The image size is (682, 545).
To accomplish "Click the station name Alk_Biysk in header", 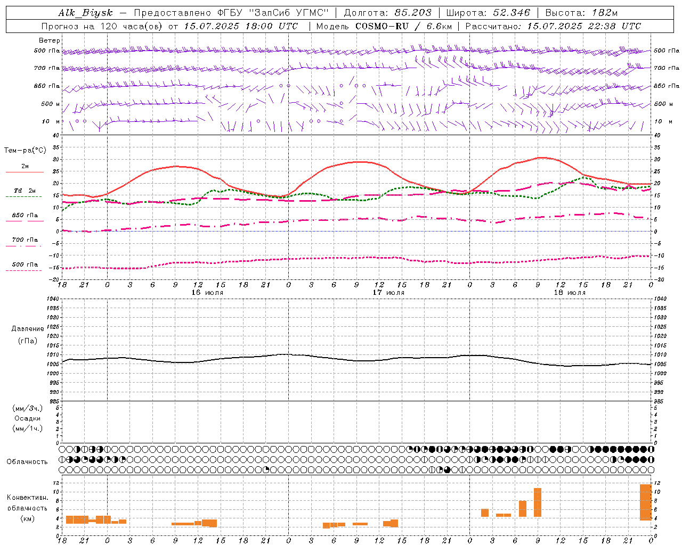I will coord(85,13).
